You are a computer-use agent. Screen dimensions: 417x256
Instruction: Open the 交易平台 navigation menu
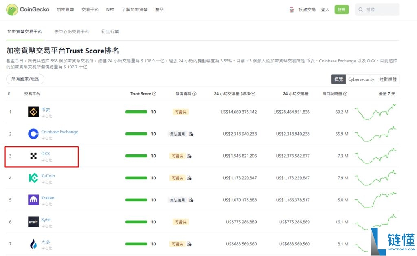pyautogui.click(x=90, y=10)
